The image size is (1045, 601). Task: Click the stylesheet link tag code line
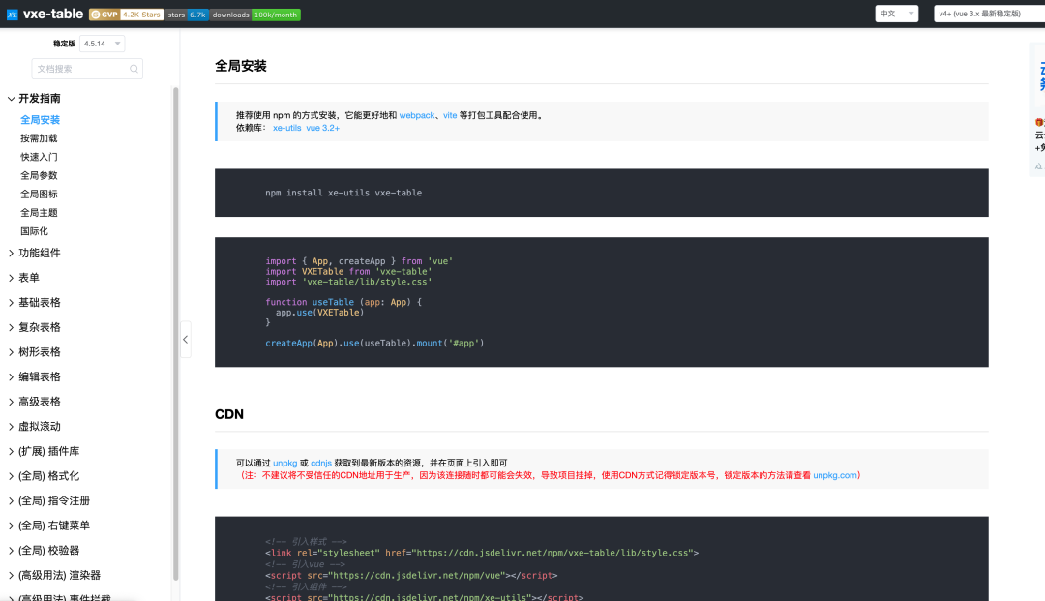482,553
